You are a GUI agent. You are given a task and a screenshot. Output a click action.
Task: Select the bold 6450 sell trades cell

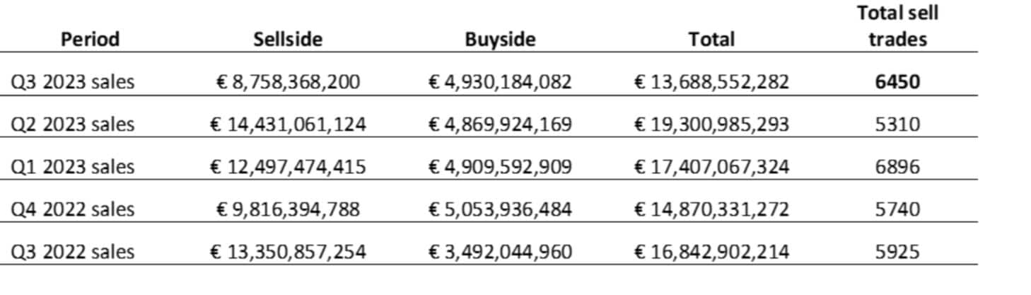(x=897, y=82)
